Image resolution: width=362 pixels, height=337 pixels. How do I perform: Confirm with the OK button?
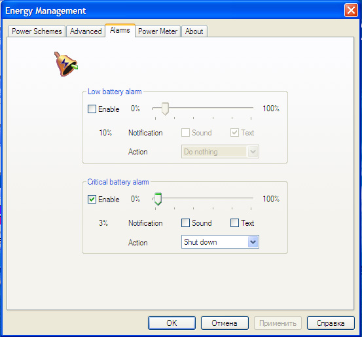(x=172, y=323)
